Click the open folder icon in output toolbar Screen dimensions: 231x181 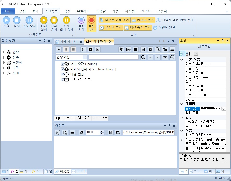click(x=118, y=132)
